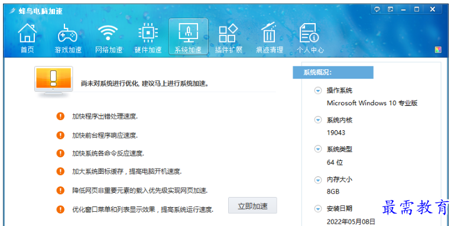Click warning icon beside 降低网页非重要元素

point(60,191)
